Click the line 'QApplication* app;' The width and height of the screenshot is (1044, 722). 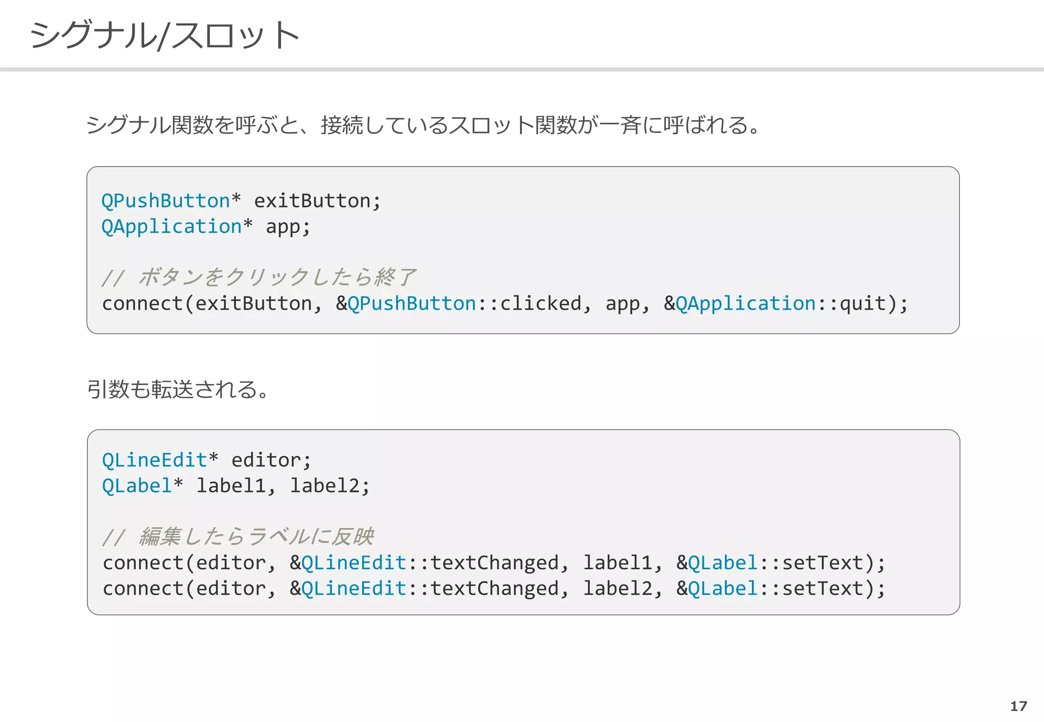(206, 227)
